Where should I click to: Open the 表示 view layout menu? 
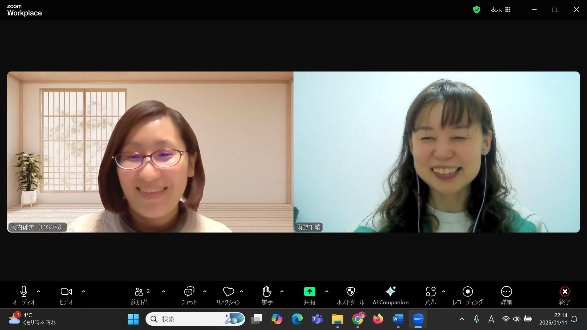[500, 9]
